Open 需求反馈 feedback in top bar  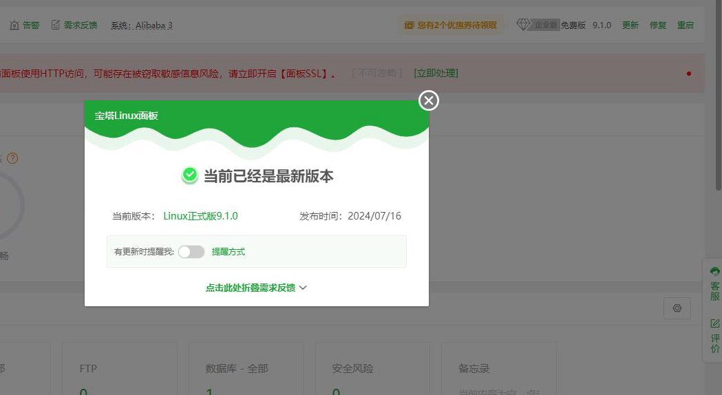74,25
